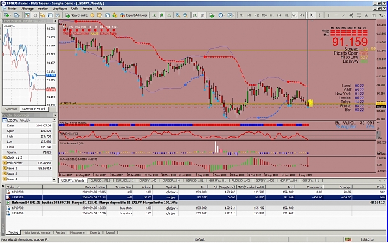This screenshot has width=388, height=243.
Task: Select the MN timeframe
Action: pos(302,15)
